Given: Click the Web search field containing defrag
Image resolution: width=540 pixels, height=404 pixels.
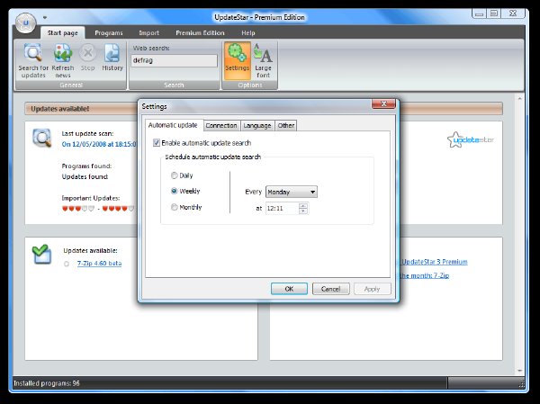Looking at the screenshot, I should pos(175,60).
